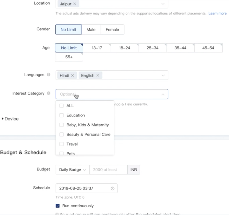Check the ALL interest category box
The image size is (229, 215).
tap(61, 106)
